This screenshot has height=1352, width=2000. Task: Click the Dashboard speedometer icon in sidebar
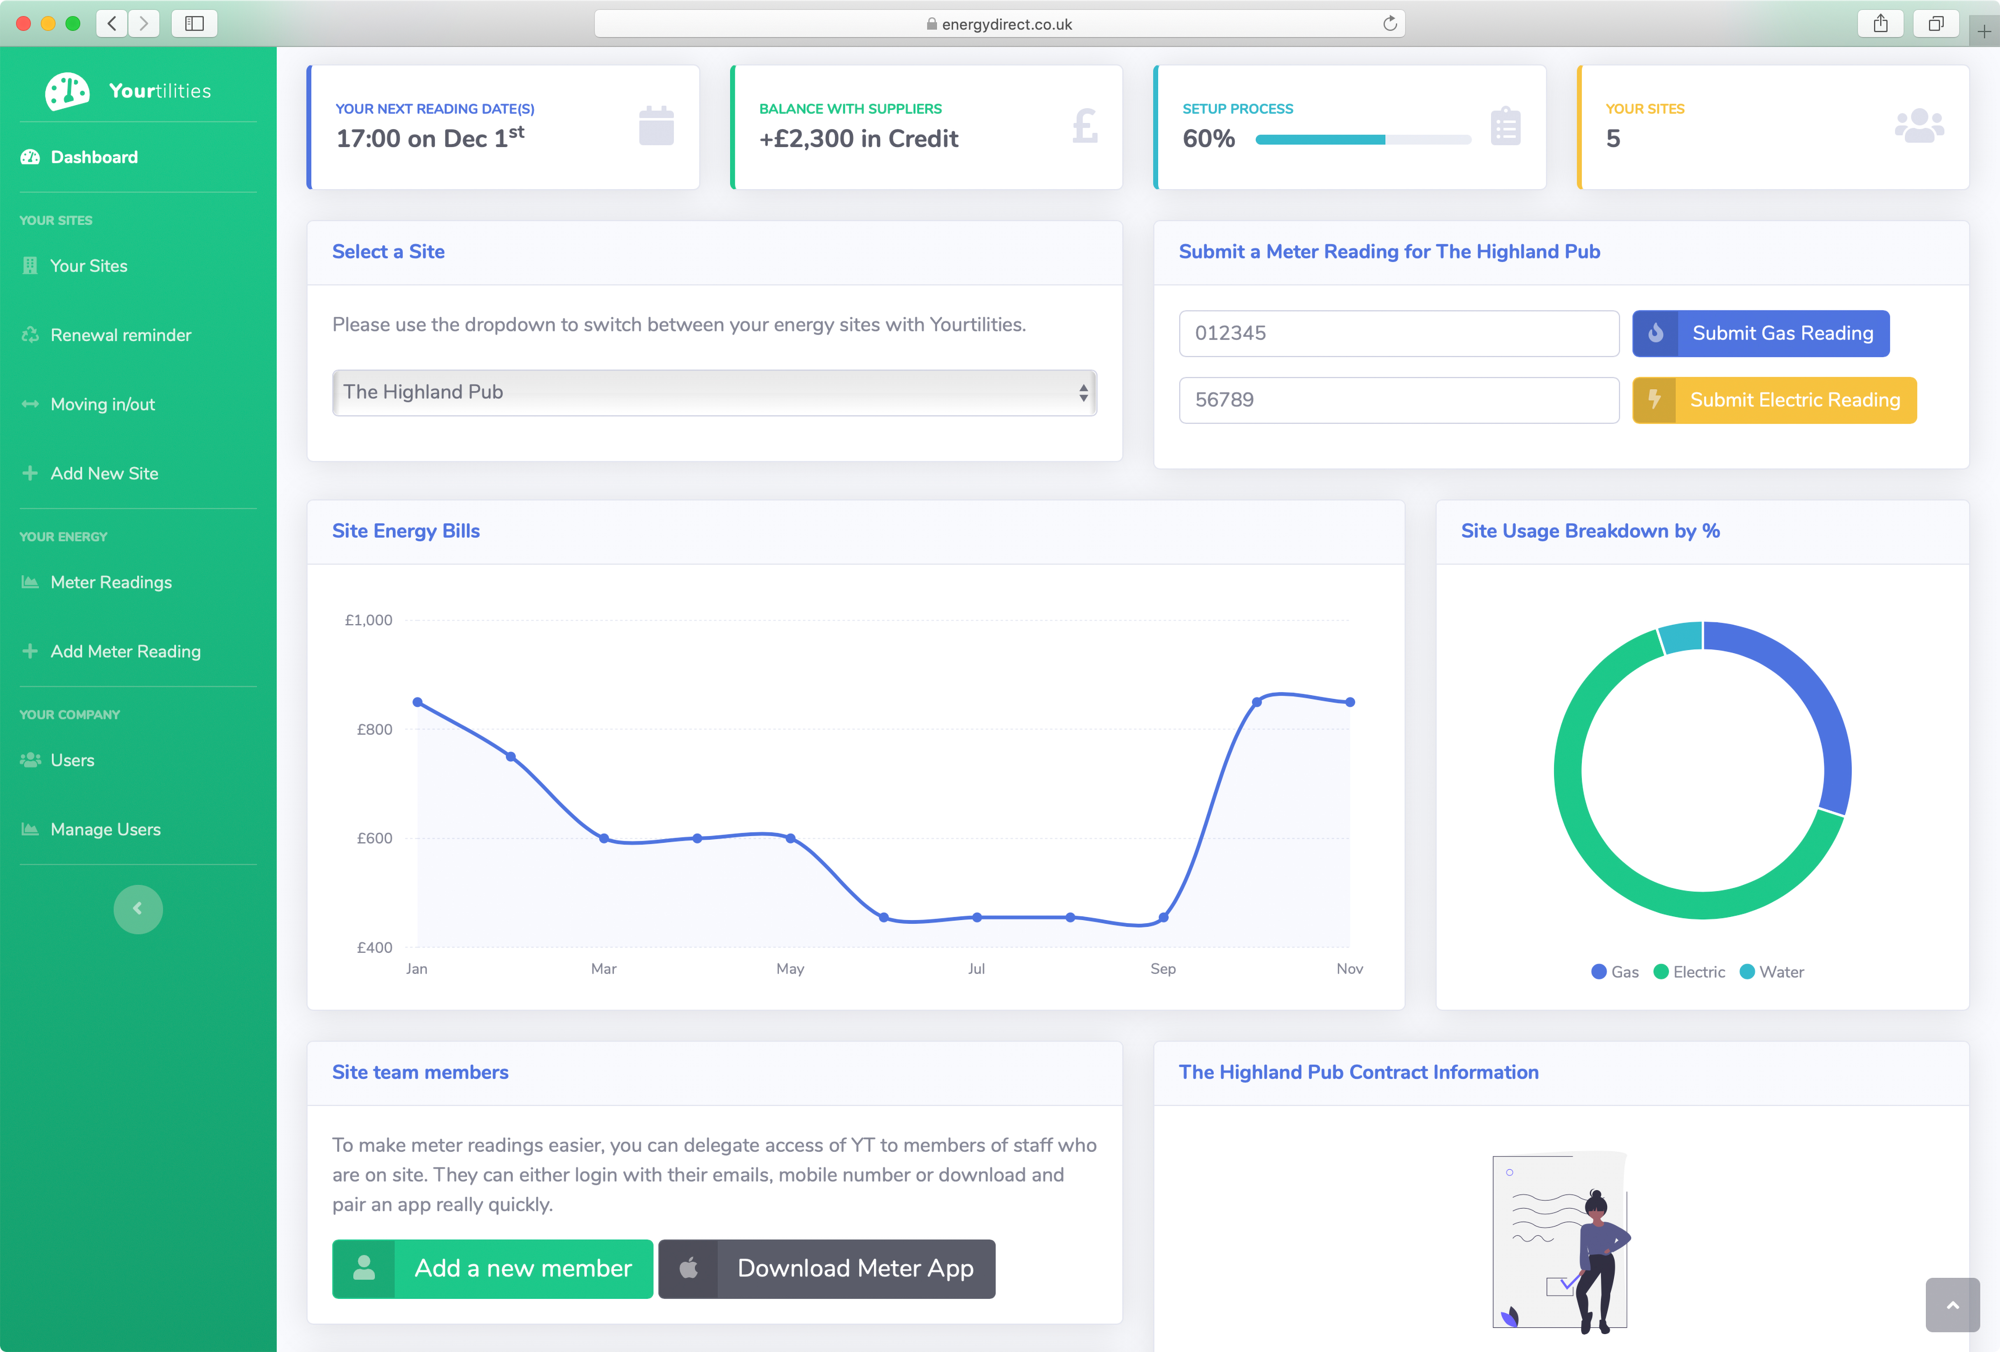[x=30, y=157]
